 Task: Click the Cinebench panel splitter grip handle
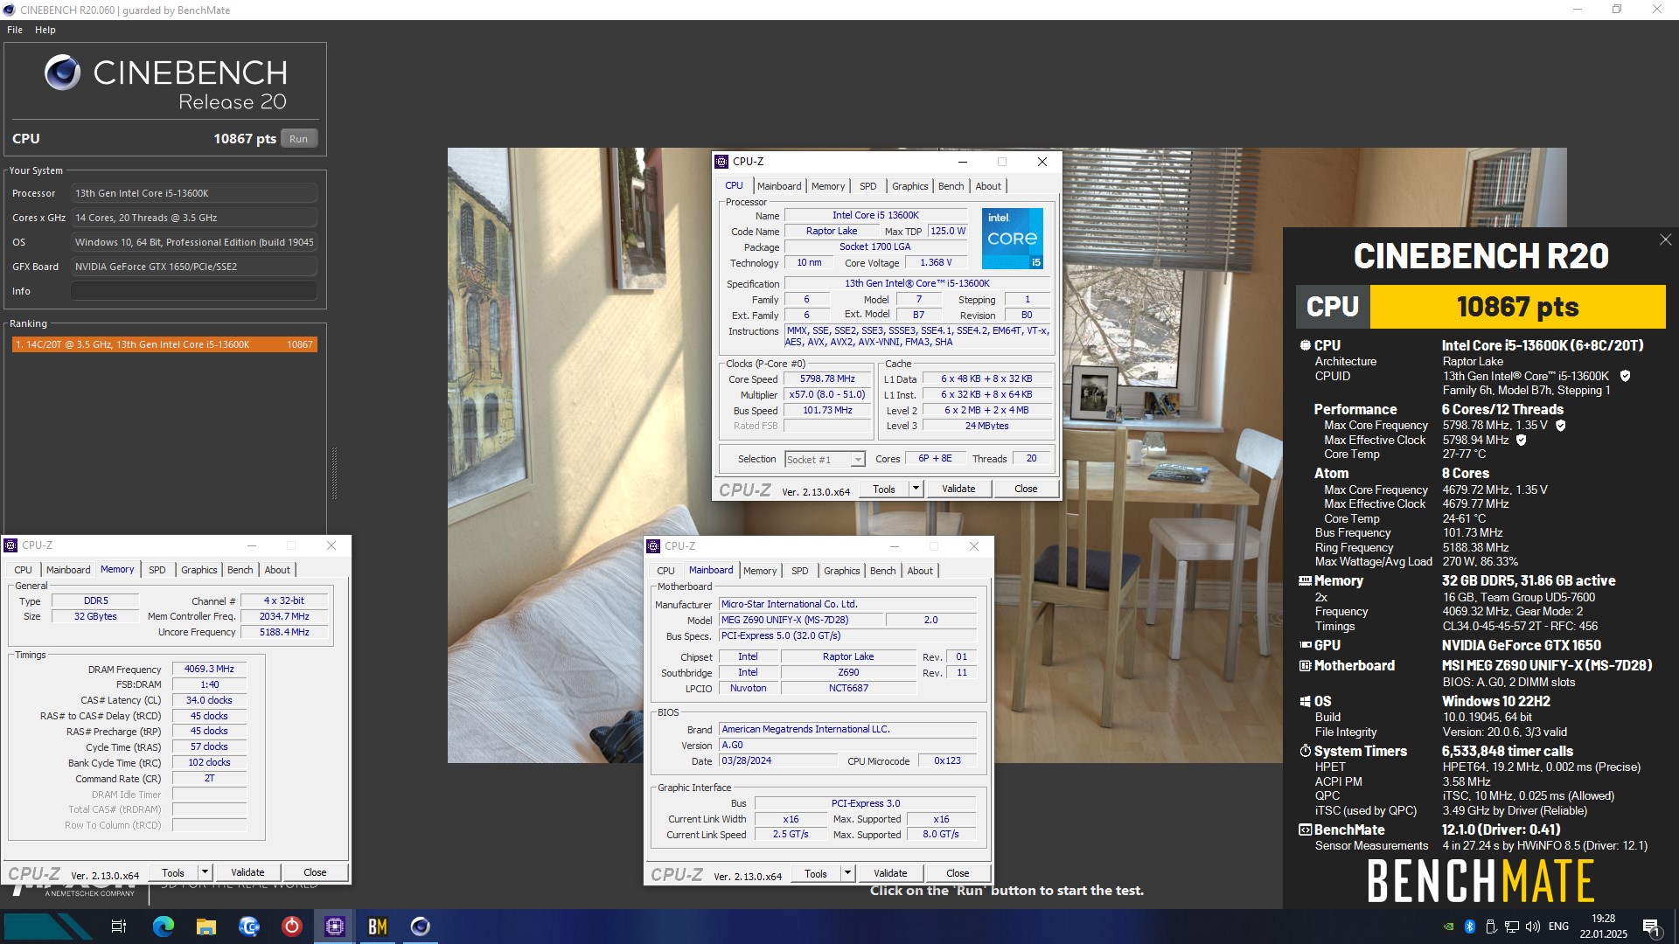333,473
